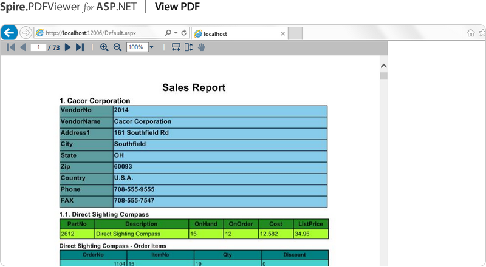
Task: Activate the hand pan tool
Action: point(202,47)
